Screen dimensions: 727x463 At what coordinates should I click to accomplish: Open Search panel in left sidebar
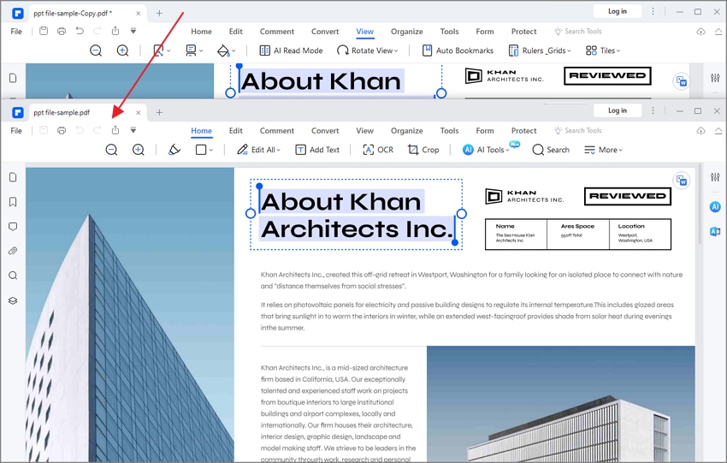click(13, 276)
